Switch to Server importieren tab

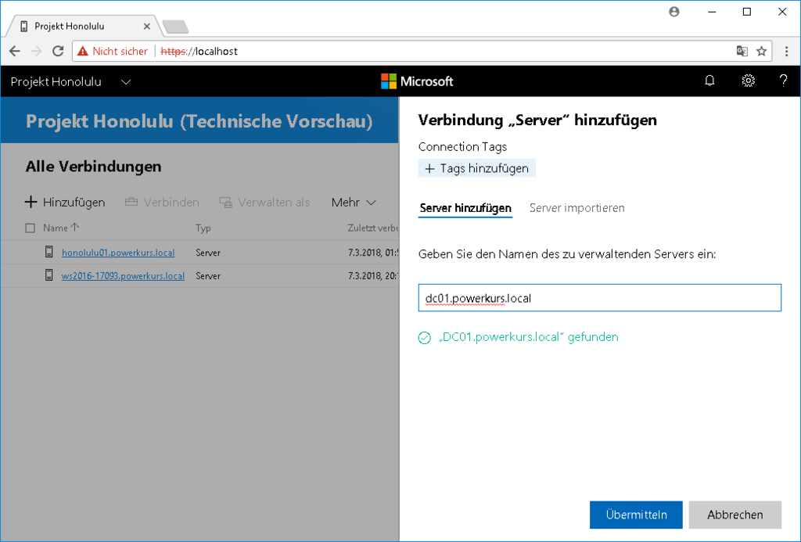[x=577, y=208]
